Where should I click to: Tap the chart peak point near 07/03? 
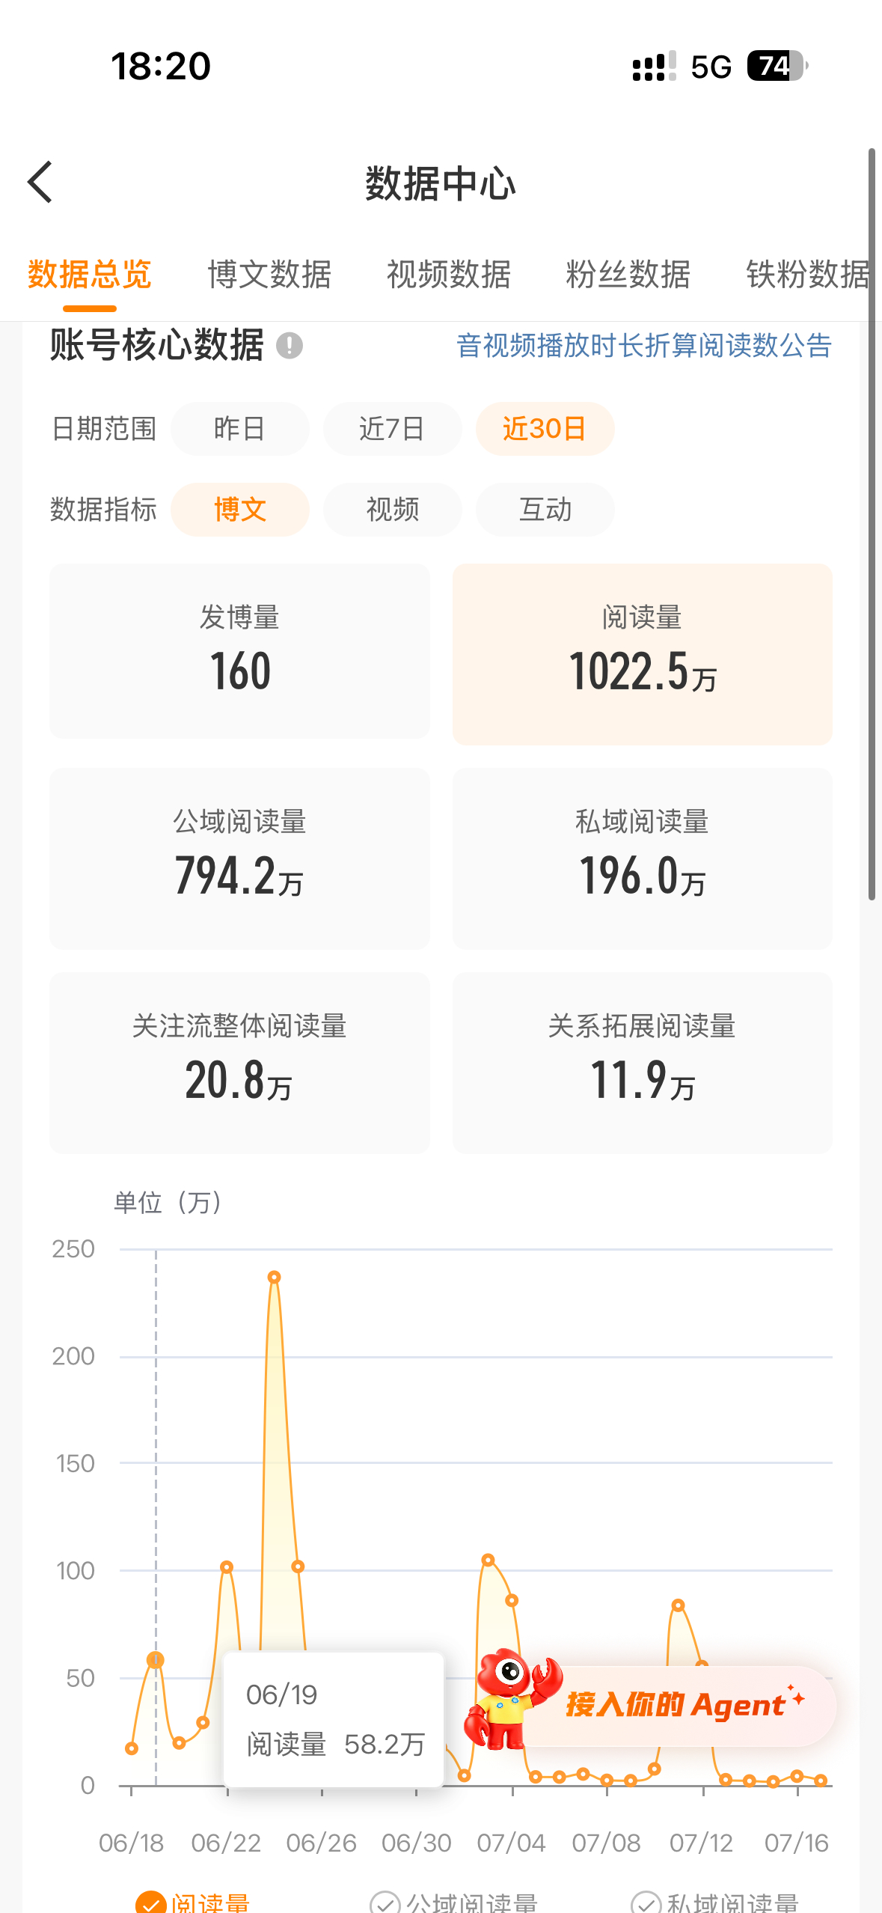tap(489, 1560)
